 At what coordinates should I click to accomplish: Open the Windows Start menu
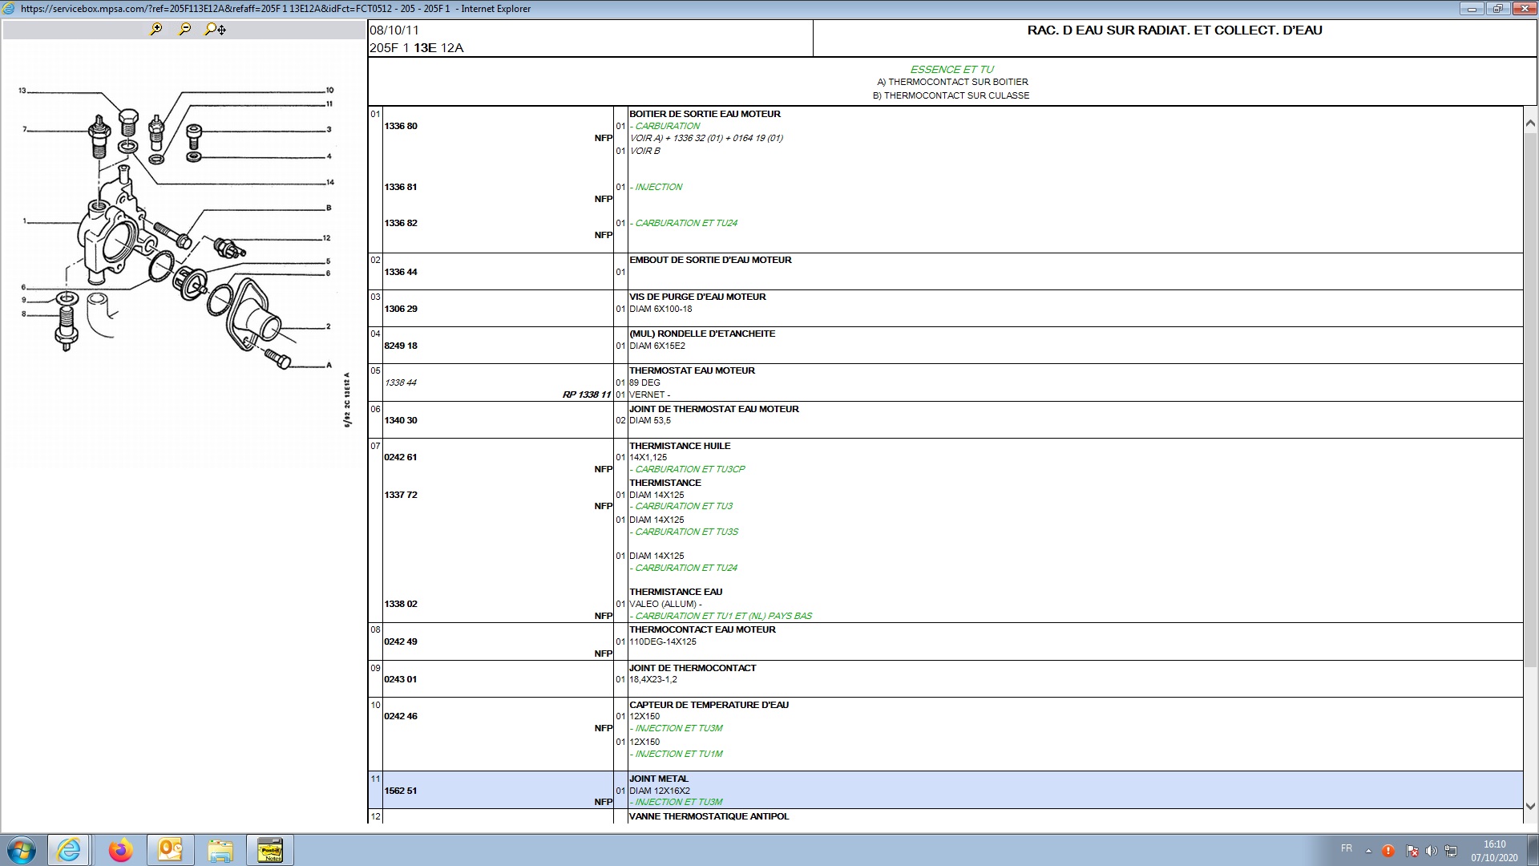(x=22, y=850)
